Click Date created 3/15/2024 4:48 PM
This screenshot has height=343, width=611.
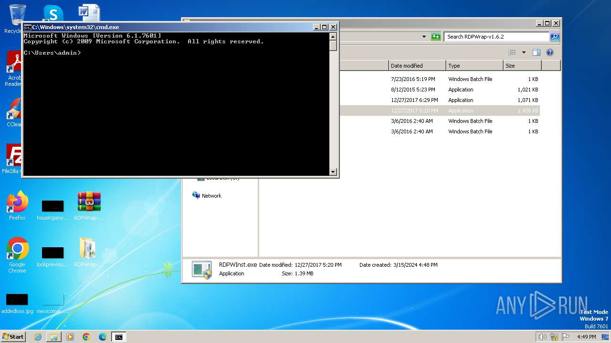(398, 265)
